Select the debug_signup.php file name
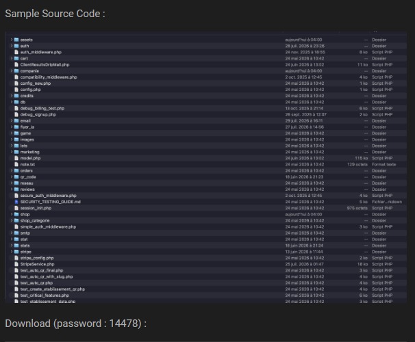415x342 pixels. click(38, 114)
